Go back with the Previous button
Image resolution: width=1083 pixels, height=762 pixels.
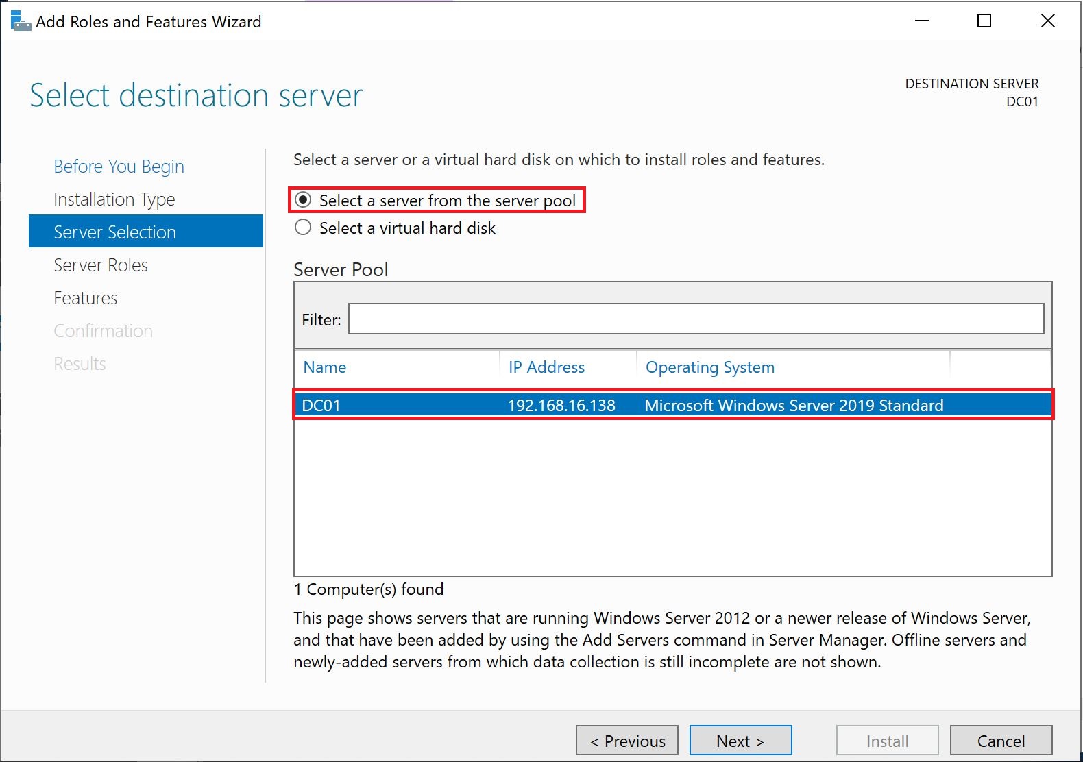627,741
